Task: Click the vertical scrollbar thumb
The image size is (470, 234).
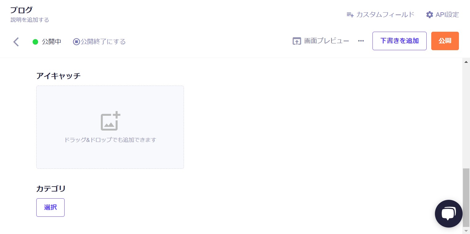Action: click(x=466, y=197)
